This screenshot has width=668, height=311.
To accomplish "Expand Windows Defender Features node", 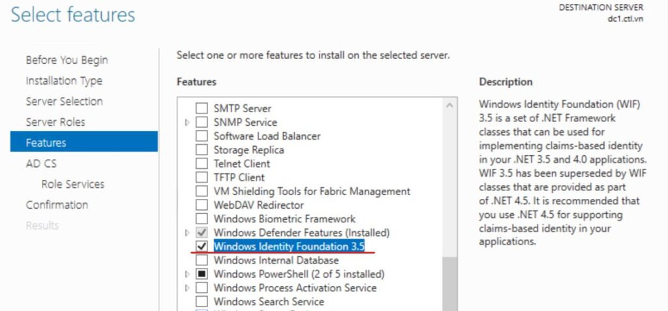I will click(x=188, y=233).
